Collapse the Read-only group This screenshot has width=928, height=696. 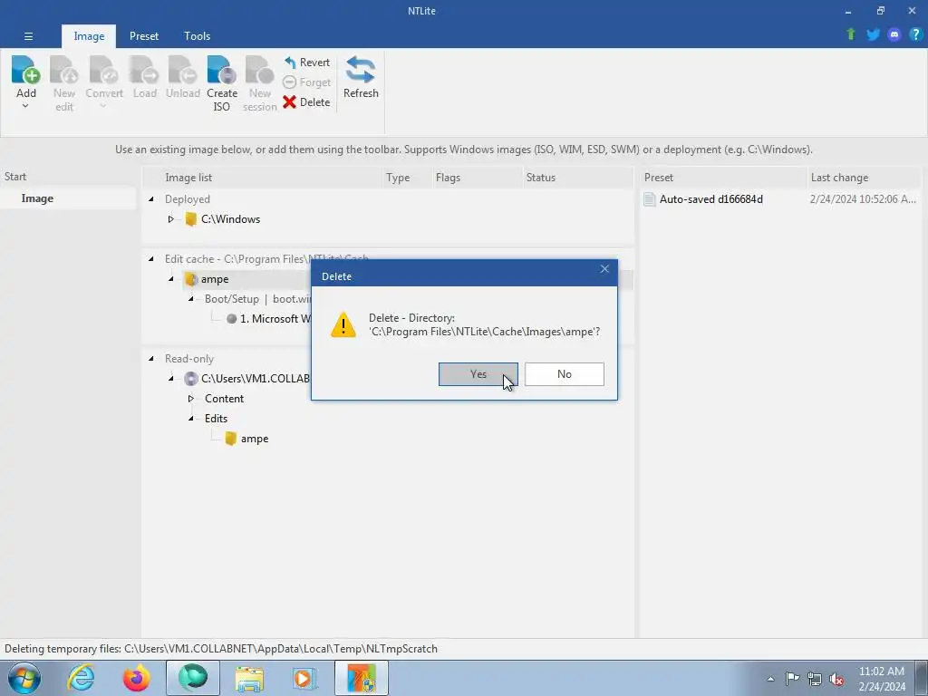151,359
